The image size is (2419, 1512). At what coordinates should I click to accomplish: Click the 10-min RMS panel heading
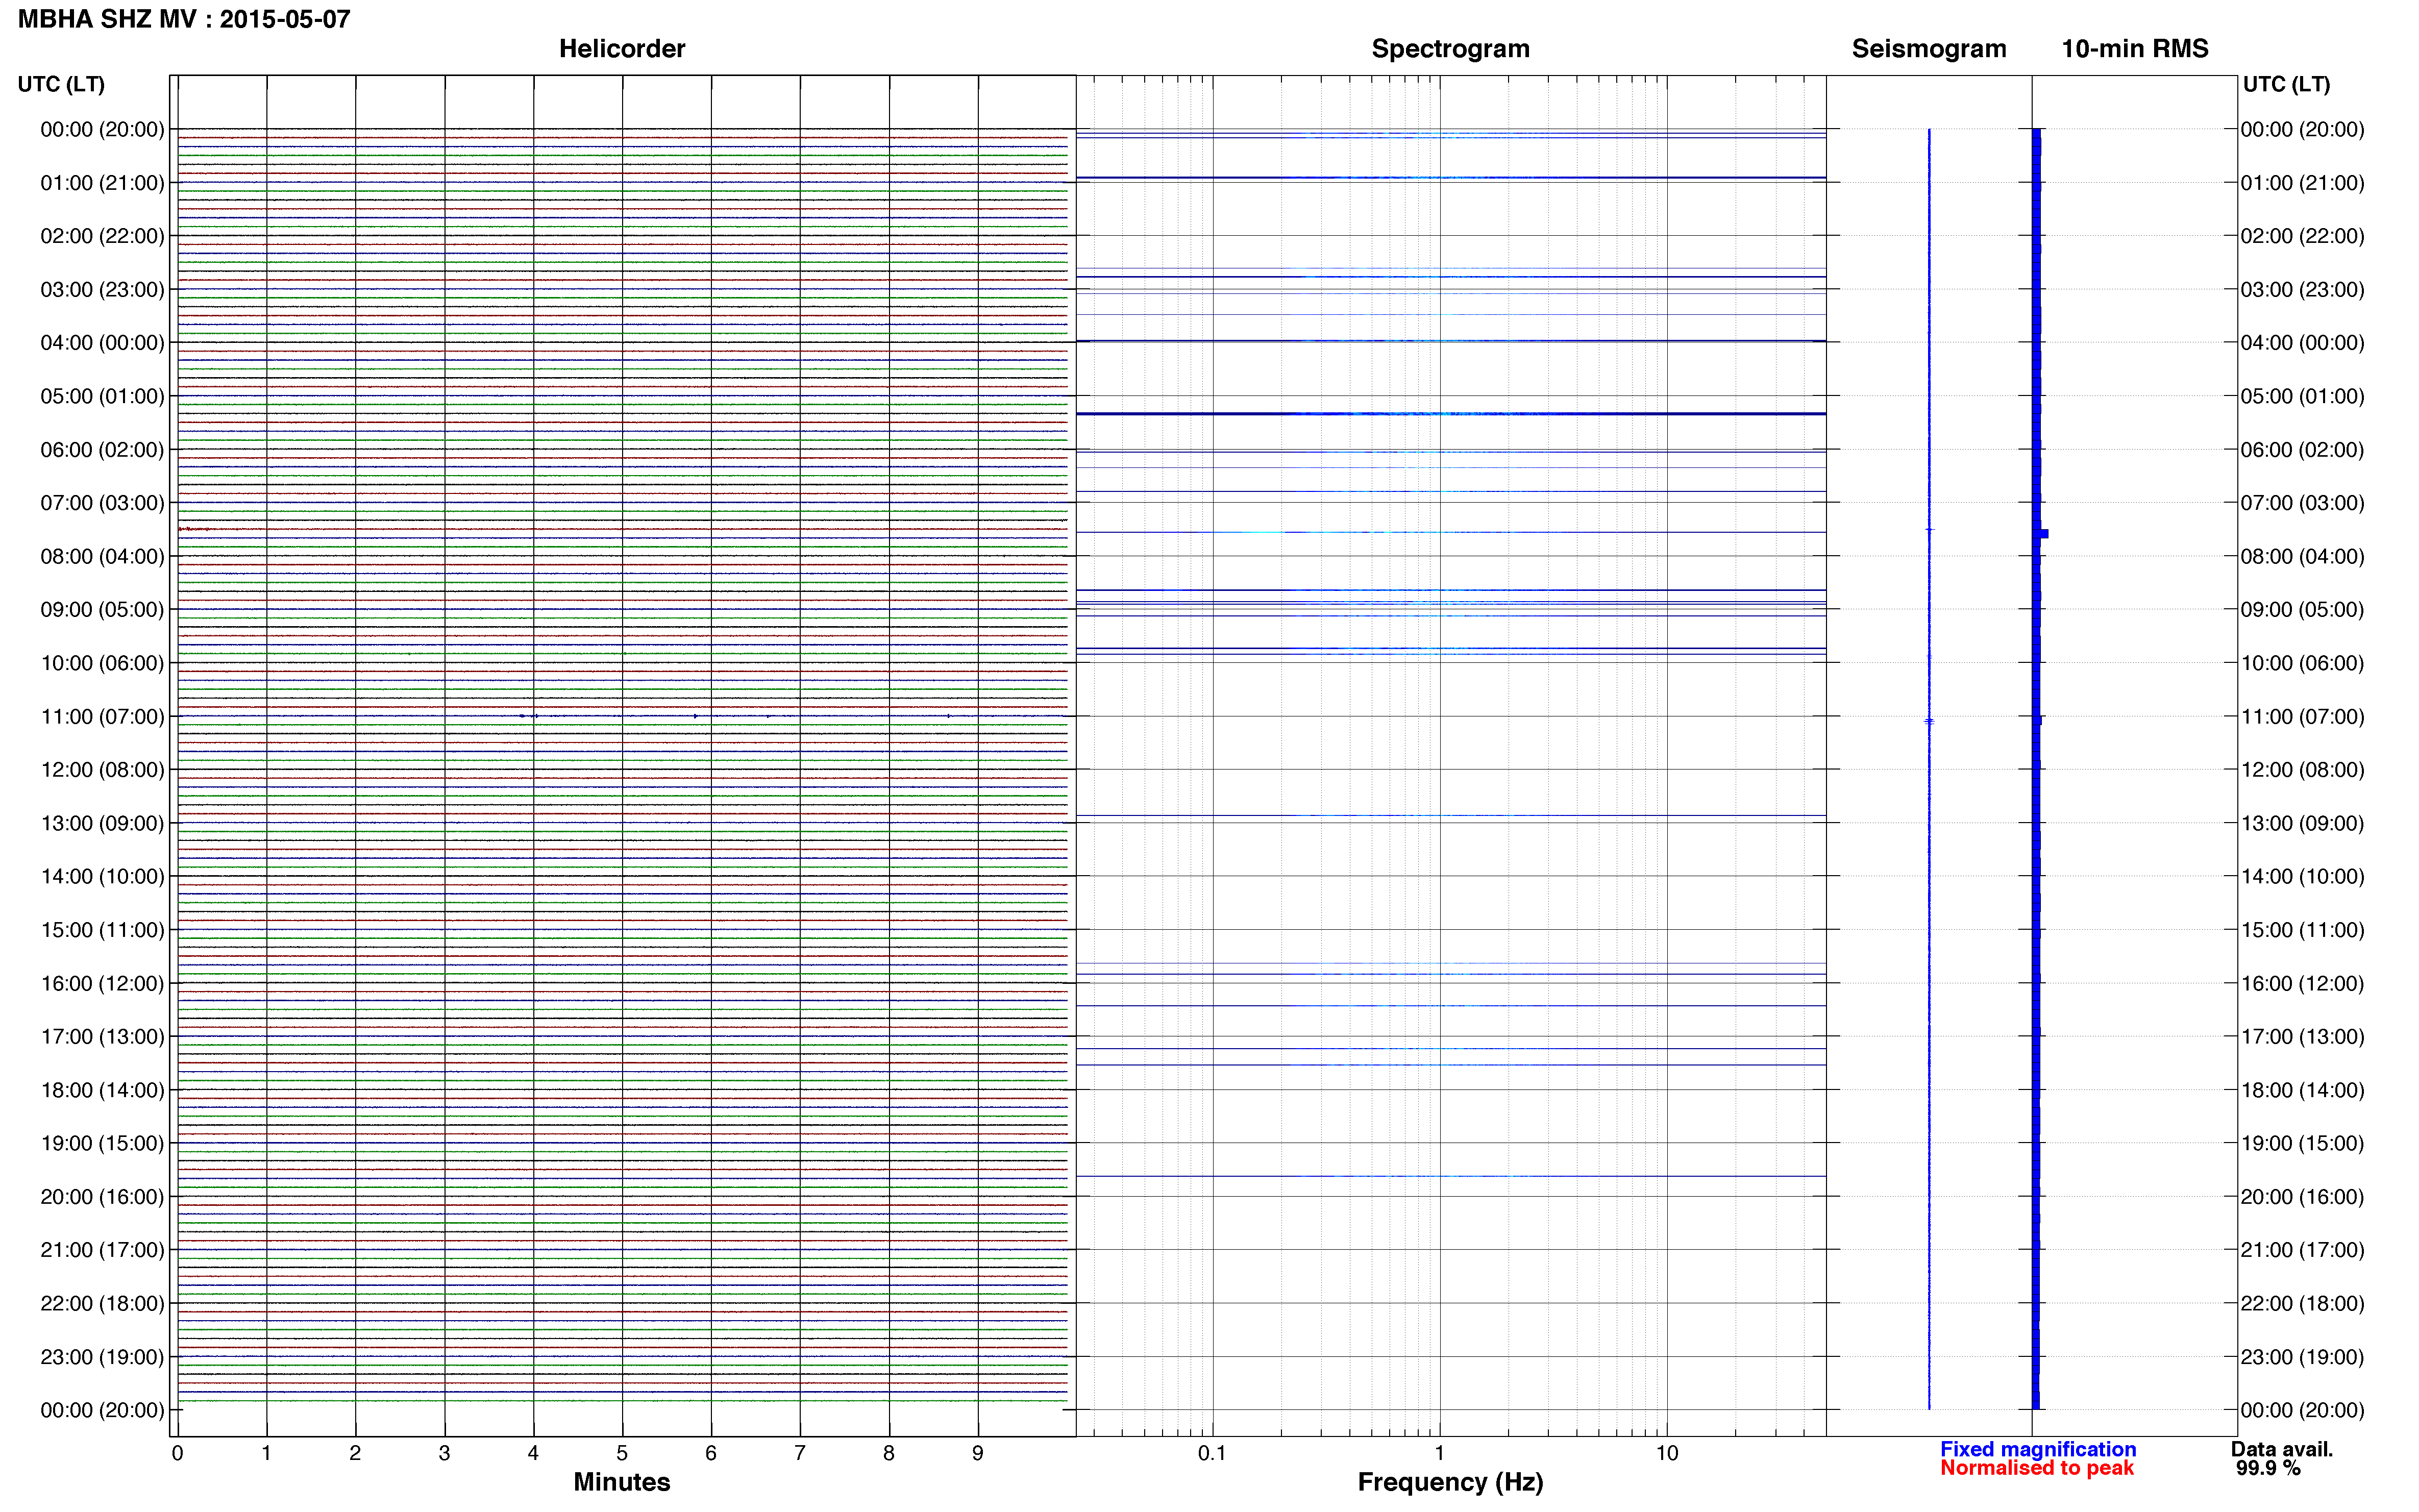2135,49
